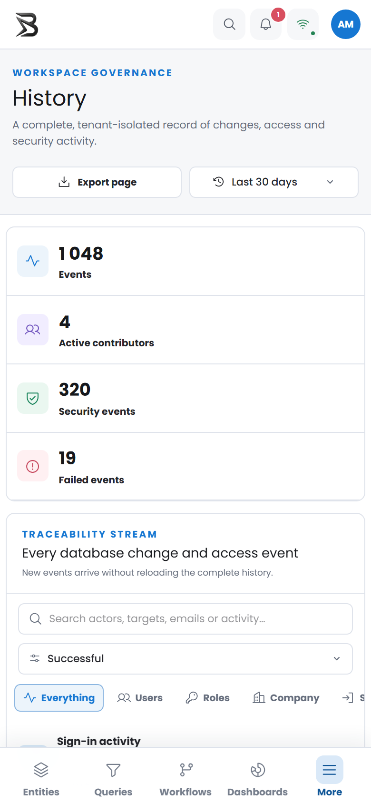Check the wifi connection status icon
371x803 pixels.
[303, 24]
